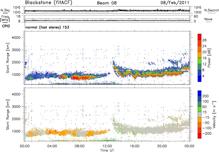The image size is (219, 152).
Task: Click the '50' velocity color bar label
Action: 204,107
